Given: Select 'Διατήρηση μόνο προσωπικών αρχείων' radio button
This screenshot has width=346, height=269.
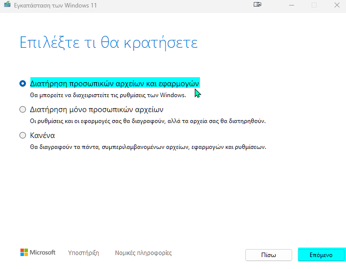Looking at the screenshot, I should [22, 110].
